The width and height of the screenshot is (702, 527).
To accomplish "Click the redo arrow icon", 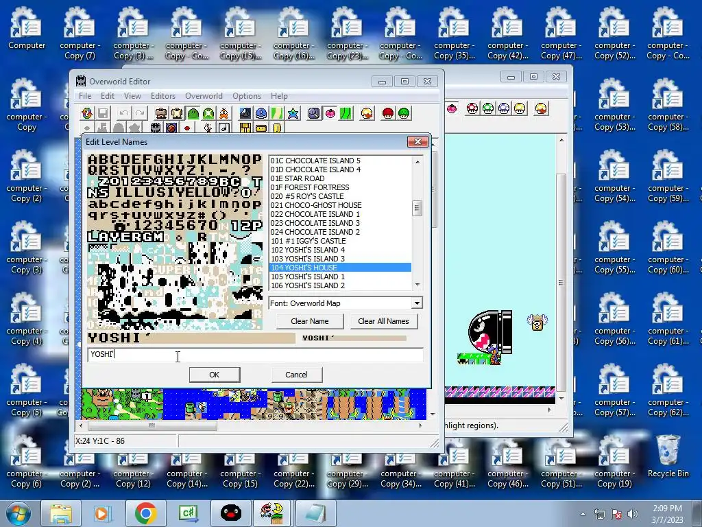I will coord(140,113).
